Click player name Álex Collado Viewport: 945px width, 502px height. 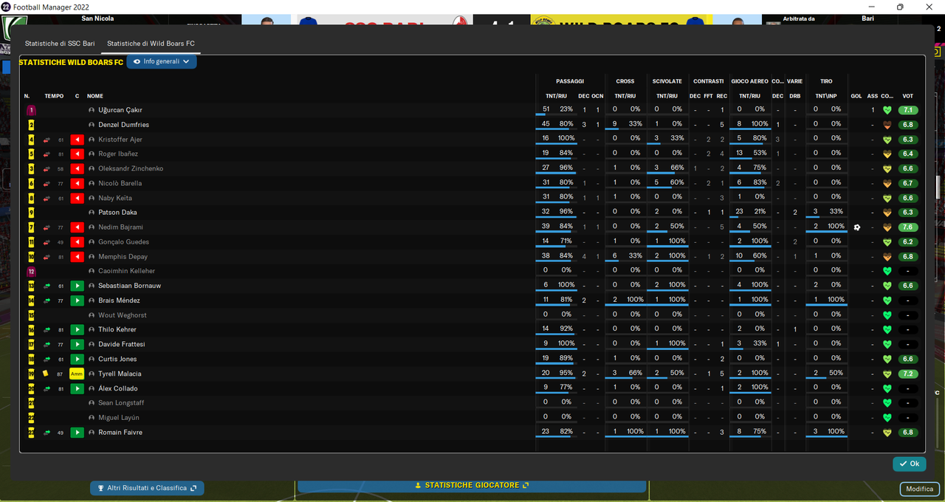point(118,389)
